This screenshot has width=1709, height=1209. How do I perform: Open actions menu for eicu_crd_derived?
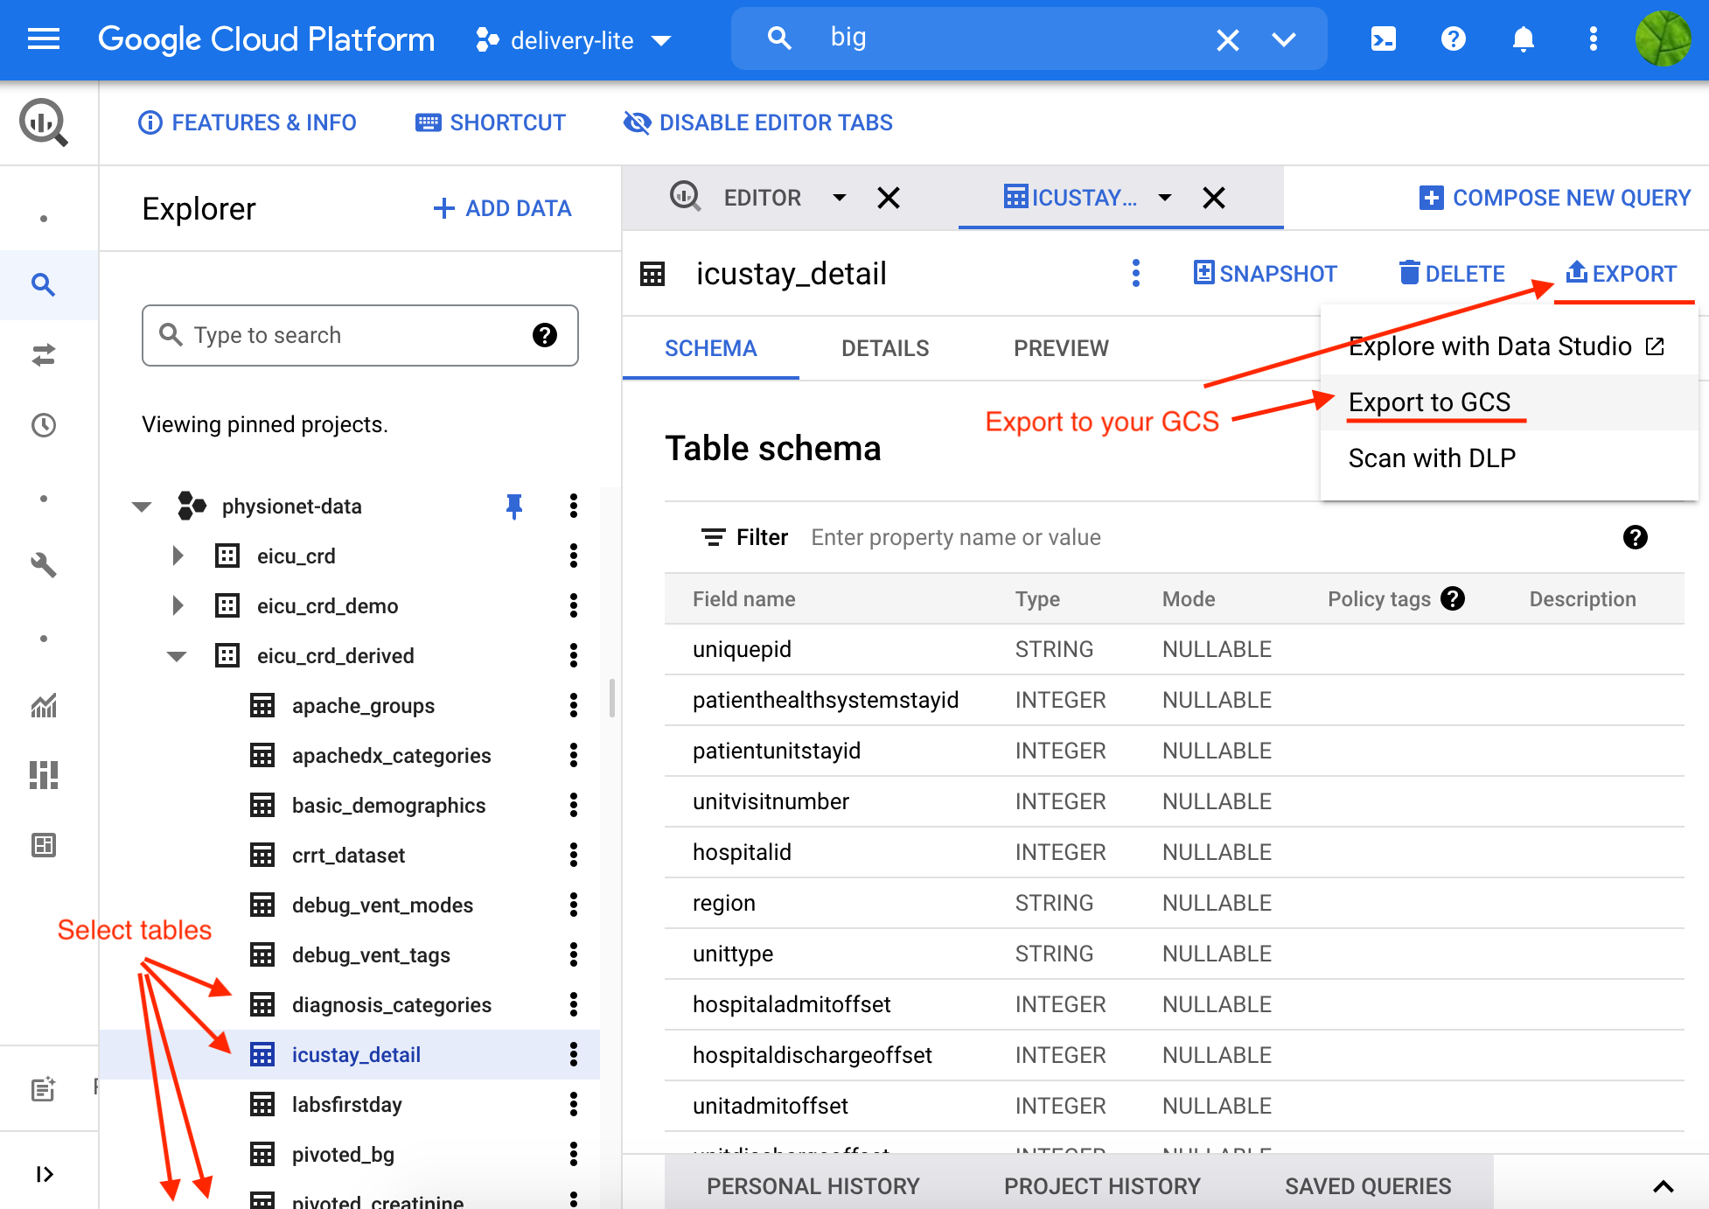tap(574, 655)
